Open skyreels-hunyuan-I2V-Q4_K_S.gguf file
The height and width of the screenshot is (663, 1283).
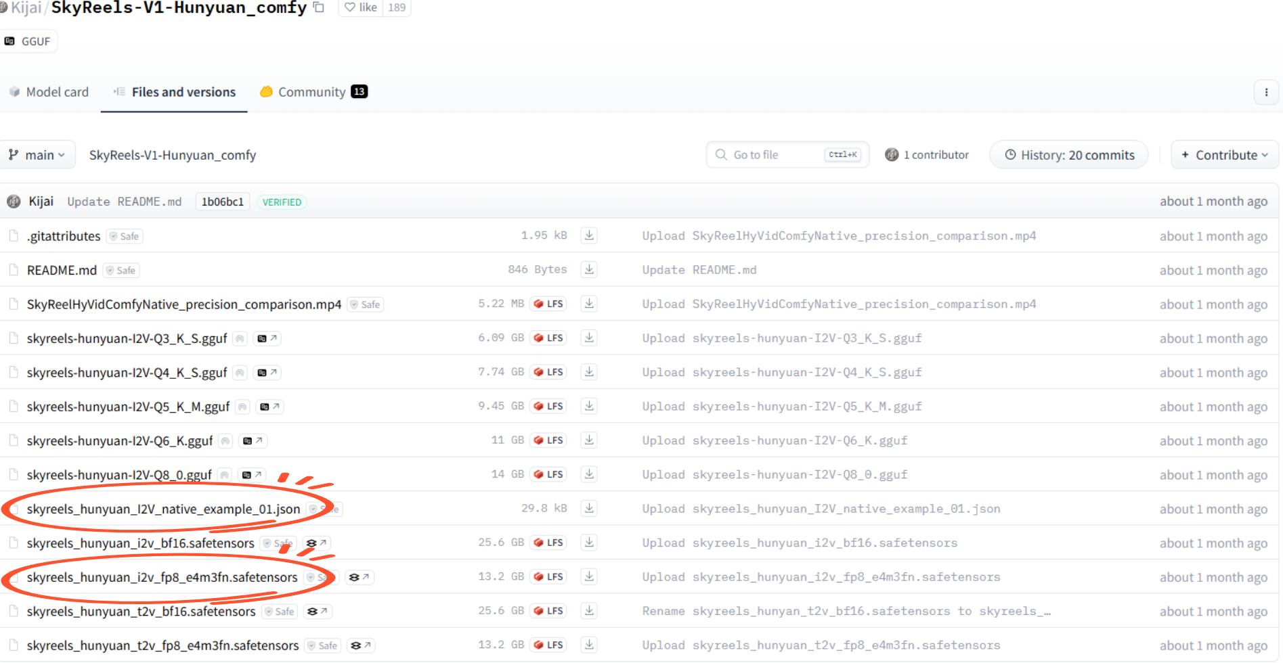pos(127,372)
